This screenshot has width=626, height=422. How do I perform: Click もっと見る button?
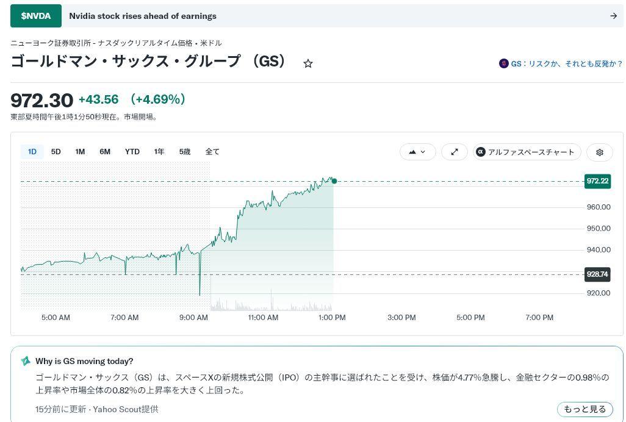pyautogui.click(x=585, y=409)
